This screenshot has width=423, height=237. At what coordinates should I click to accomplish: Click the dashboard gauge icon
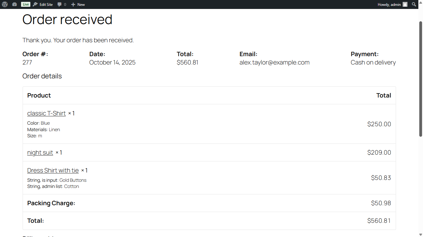tap(15, 4)
